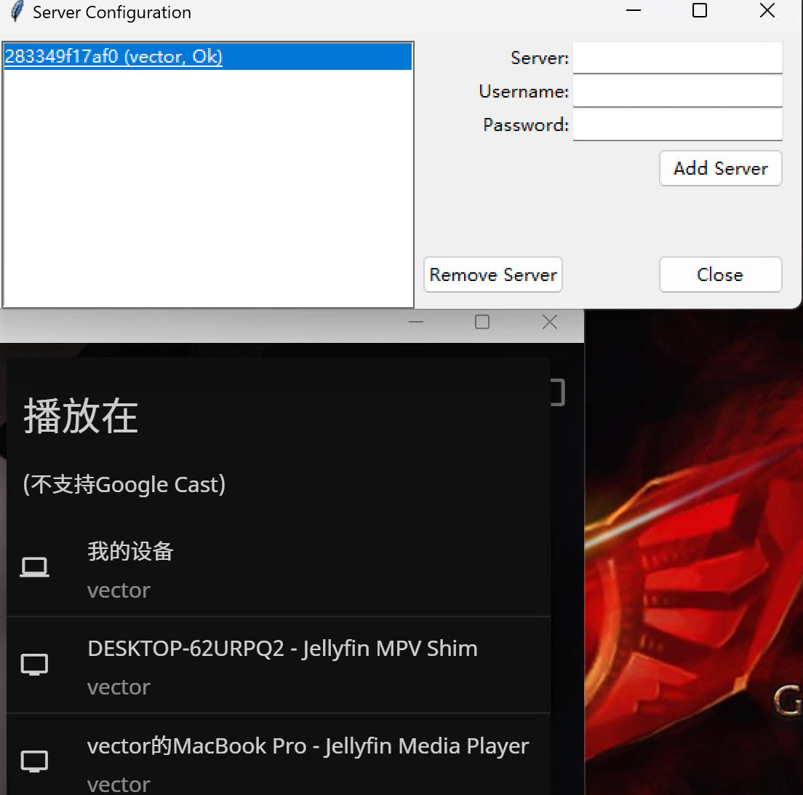Click the laptop icon beside 我的设备
This screenshot has height=795, width=803.
[x=33, y=566]
